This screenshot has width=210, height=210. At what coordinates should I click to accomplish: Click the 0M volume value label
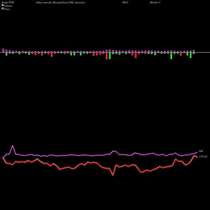201,151
